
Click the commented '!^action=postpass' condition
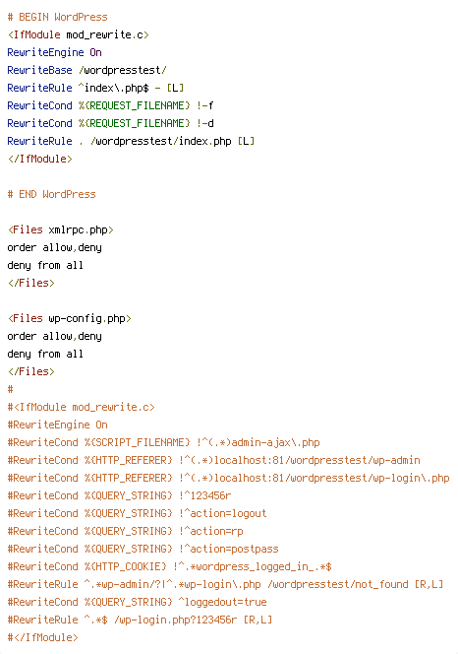coord(143,549)
